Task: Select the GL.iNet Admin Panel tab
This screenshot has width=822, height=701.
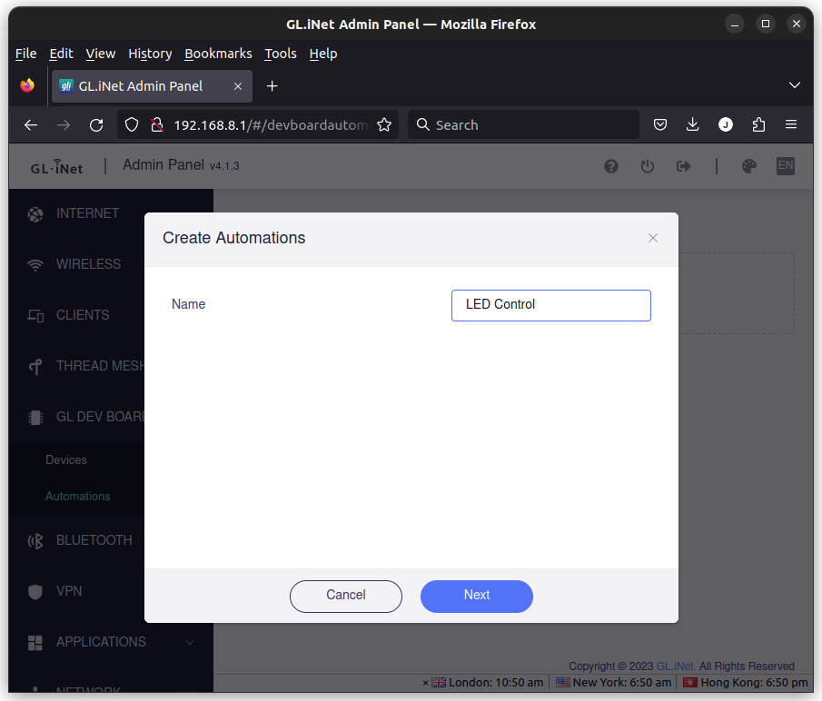Action: [x=152, y=86]
